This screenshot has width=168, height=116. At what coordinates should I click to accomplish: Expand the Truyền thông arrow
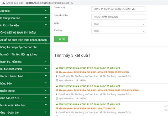point(46,90)
